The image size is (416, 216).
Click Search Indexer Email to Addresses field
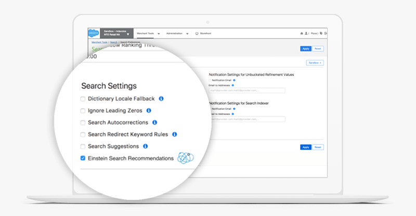248,119
